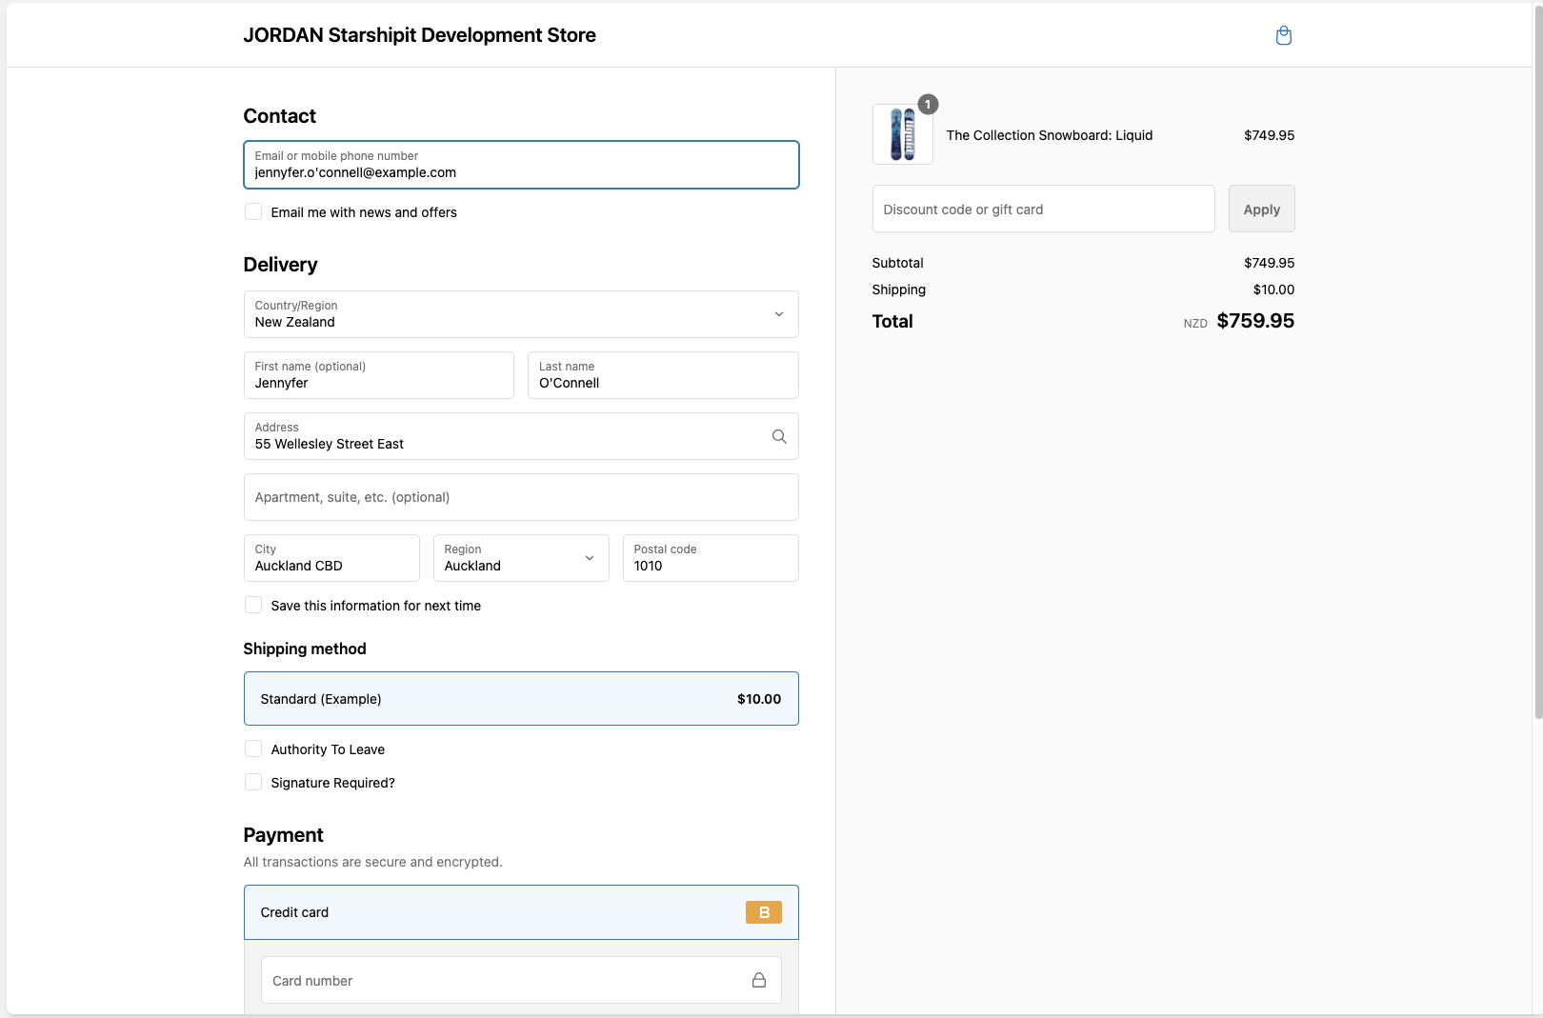The image size is (1543, 1018).
Task: Click the quantity badge on snowboard
Action: click(x=928, y=105)
